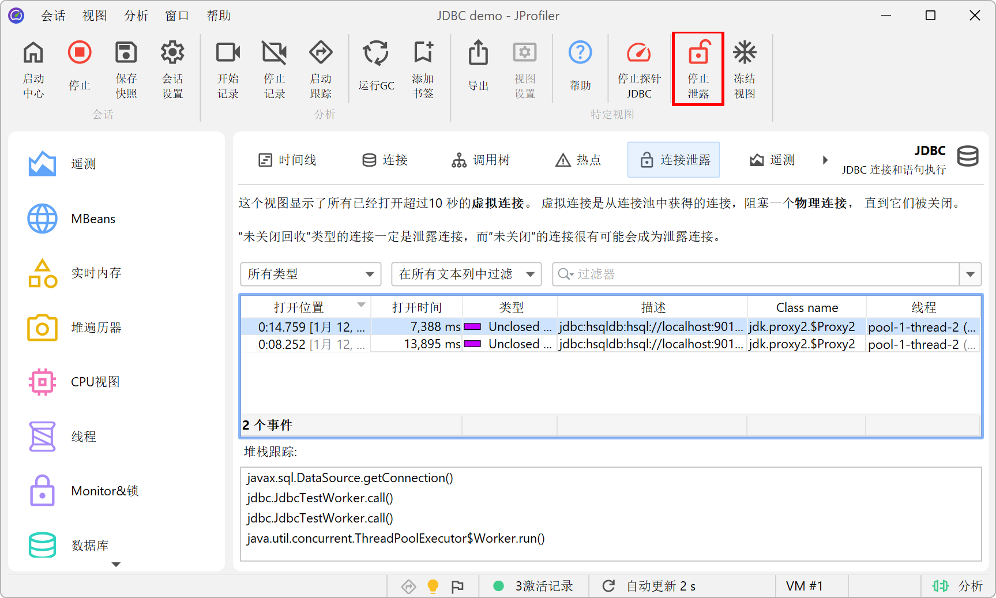Stop leak recording (停止泄露)

pos(698,69)
